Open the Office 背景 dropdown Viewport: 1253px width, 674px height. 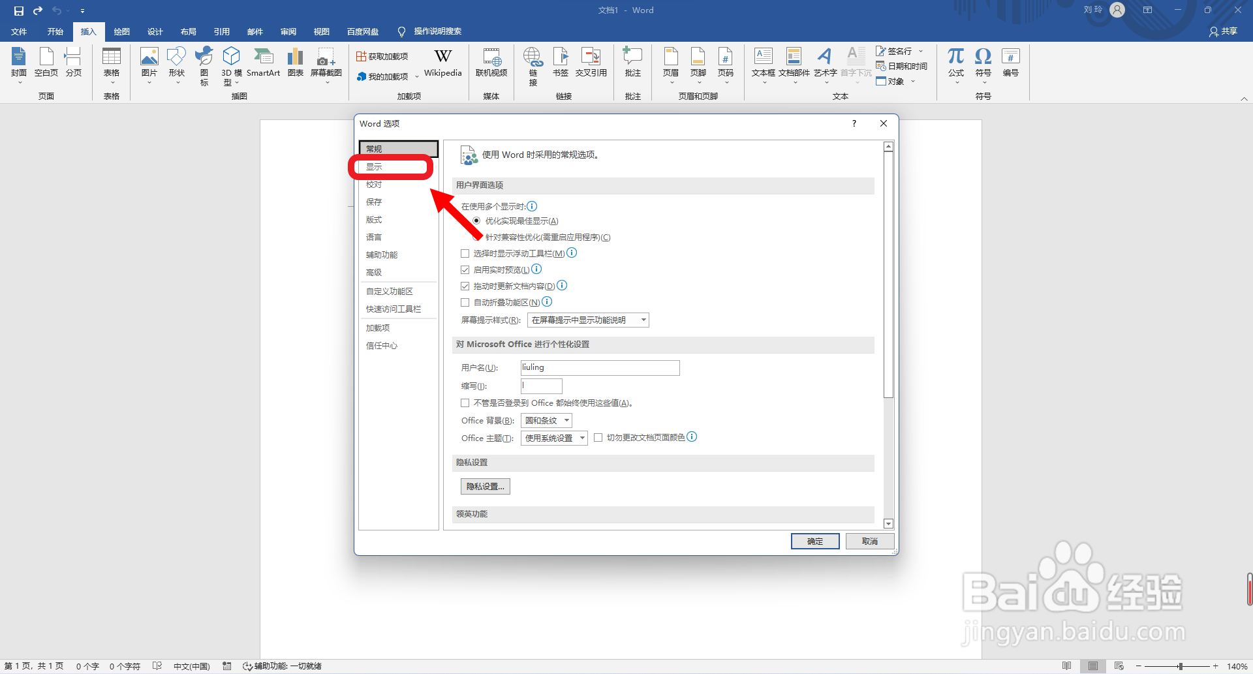point(546,421)
